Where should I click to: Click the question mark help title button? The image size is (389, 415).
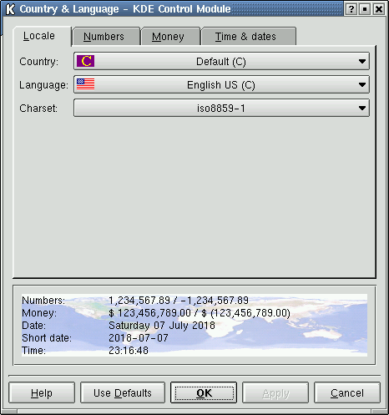tap(351, 9)
